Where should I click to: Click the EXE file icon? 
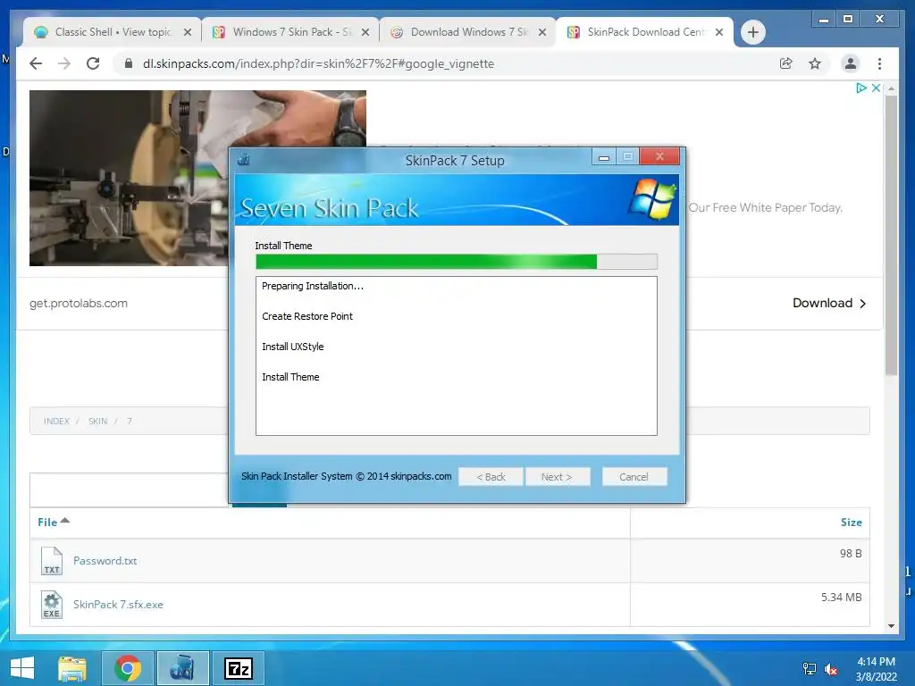click(51, 605)
